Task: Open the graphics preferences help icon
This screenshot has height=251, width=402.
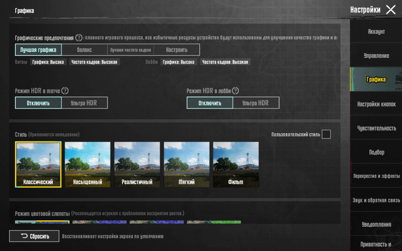Action: pos(79,38)
